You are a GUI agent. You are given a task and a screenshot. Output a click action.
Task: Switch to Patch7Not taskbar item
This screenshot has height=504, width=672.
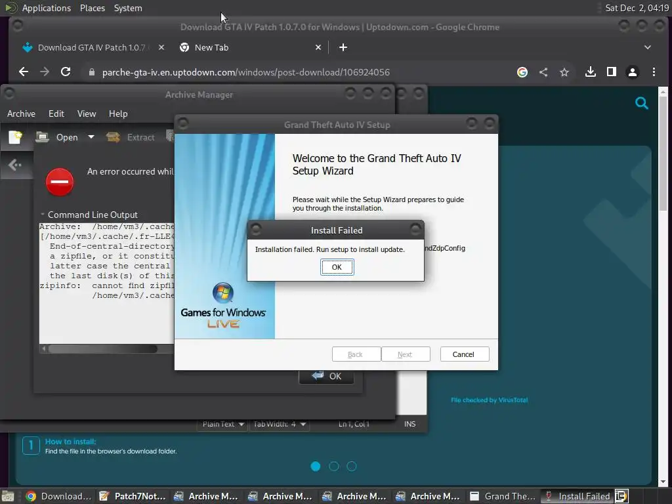(x=133, y=496)
